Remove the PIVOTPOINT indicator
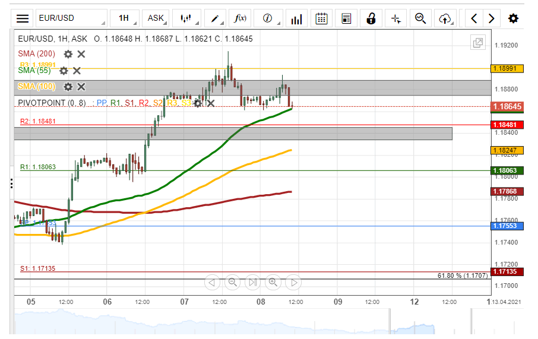This screenshot has height=339, width=538. click(x=210, y=103)
